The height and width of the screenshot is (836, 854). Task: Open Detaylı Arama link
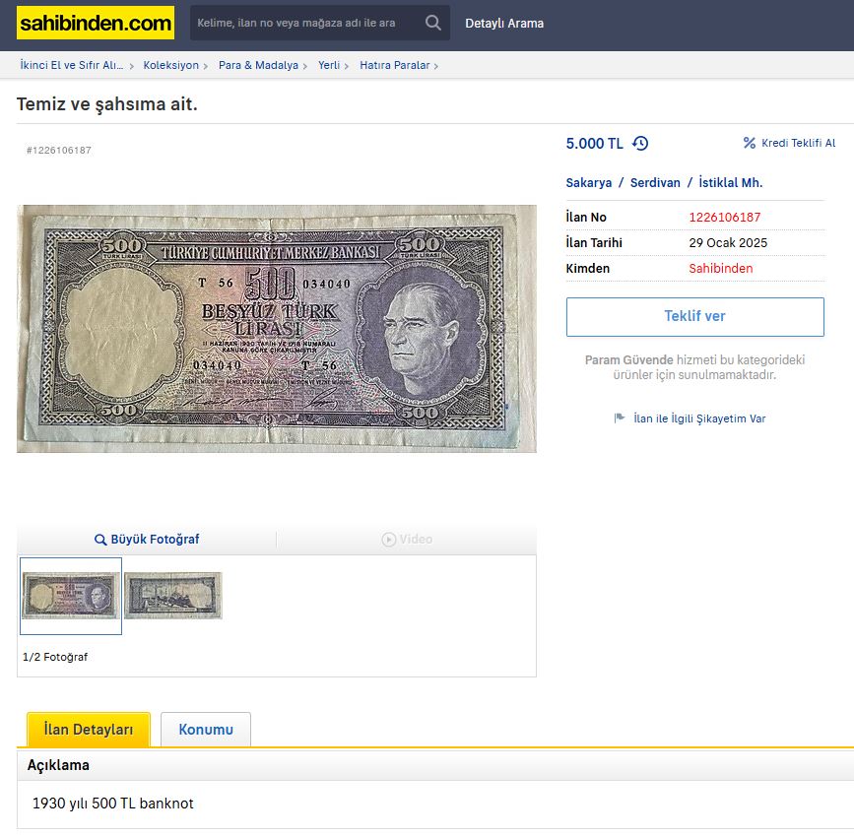(x=504, y=24)
